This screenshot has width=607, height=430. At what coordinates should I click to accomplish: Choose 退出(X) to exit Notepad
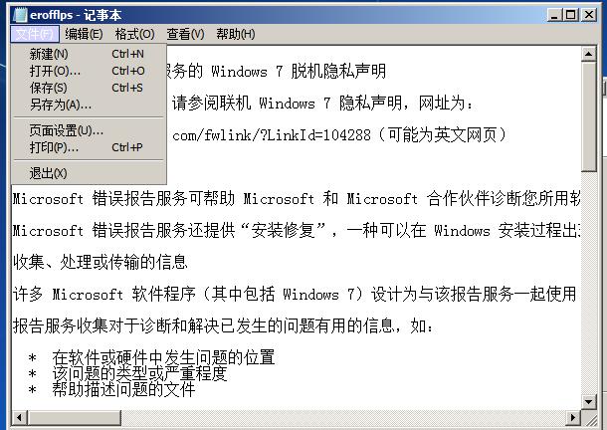pyautogui.click(x=89, y=173)
